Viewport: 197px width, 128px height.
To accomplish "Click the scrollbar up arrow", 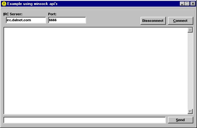I will point(190,30).
